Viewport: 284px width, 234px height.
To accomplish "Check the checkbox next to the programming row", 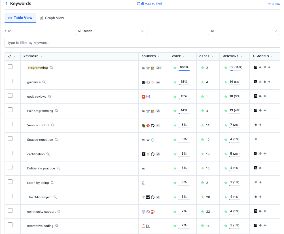I will pyautogui.click(x=10, y=66).
